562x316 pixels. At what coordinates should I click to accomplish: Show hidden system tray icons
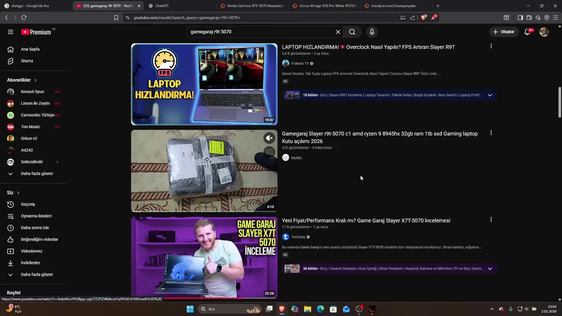(492, 309)
